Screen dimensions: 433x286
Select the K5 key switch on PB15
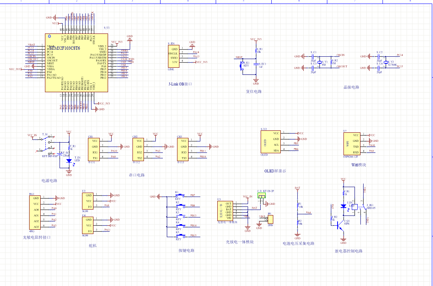181,236
